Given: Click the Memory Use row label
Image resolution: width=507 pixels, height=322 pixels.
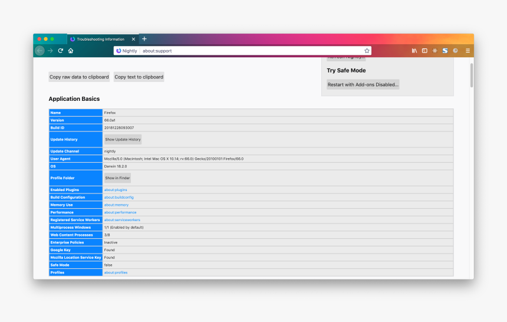Looking at the screenshot, I should point(61,205).
